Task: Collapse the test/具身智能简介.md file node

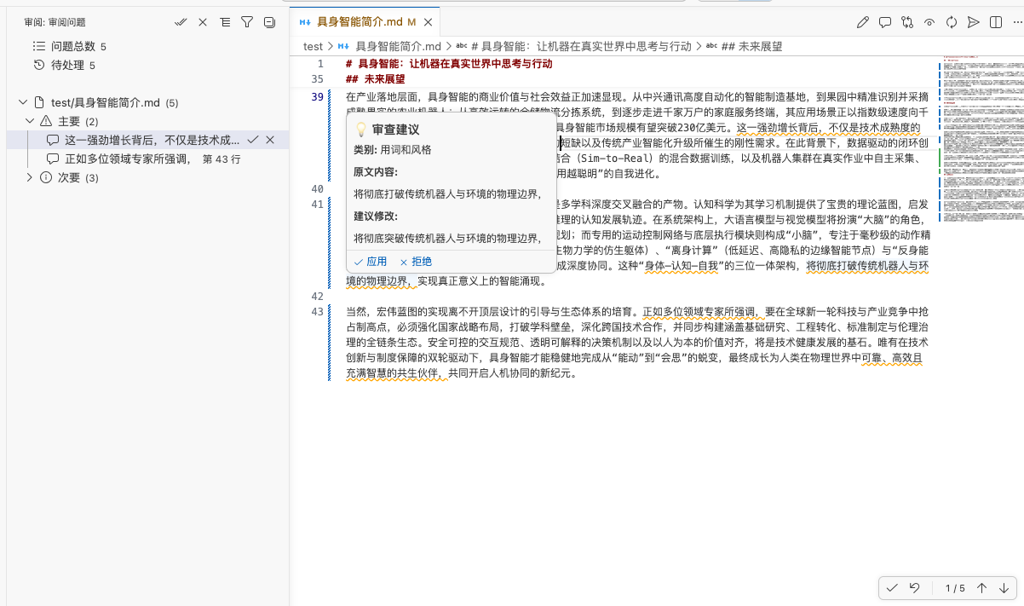Action: (22, 103)
